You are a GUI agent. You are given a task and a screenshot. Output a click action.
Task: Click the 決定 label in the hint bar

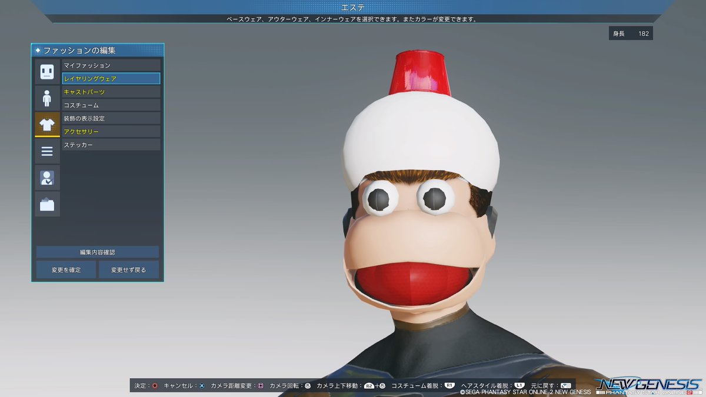[x=140, y=386]
